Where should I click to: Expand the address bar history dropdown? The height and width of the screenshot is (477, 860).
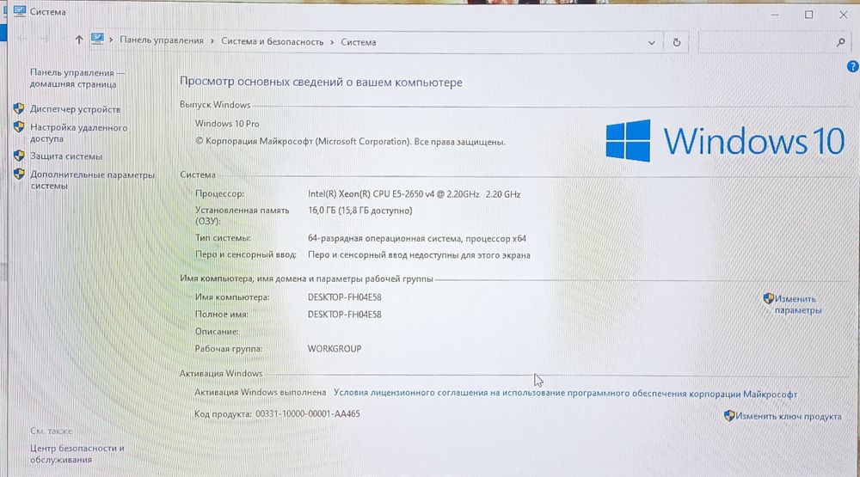pos(651,43)
